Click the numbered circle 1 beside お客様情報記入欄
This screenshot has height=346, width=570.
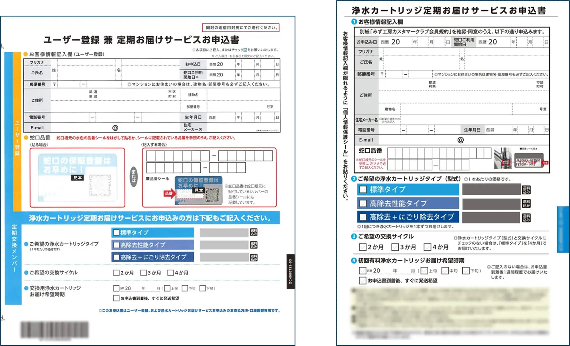pos(354,22)
